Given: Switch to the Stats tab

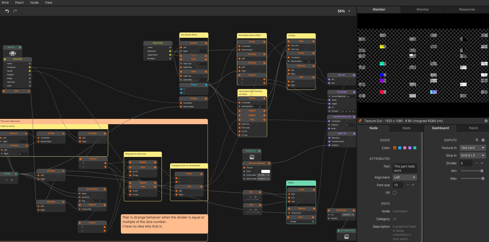Looking at the screenshot, I should pyautogui.click(x=406, y=128).
